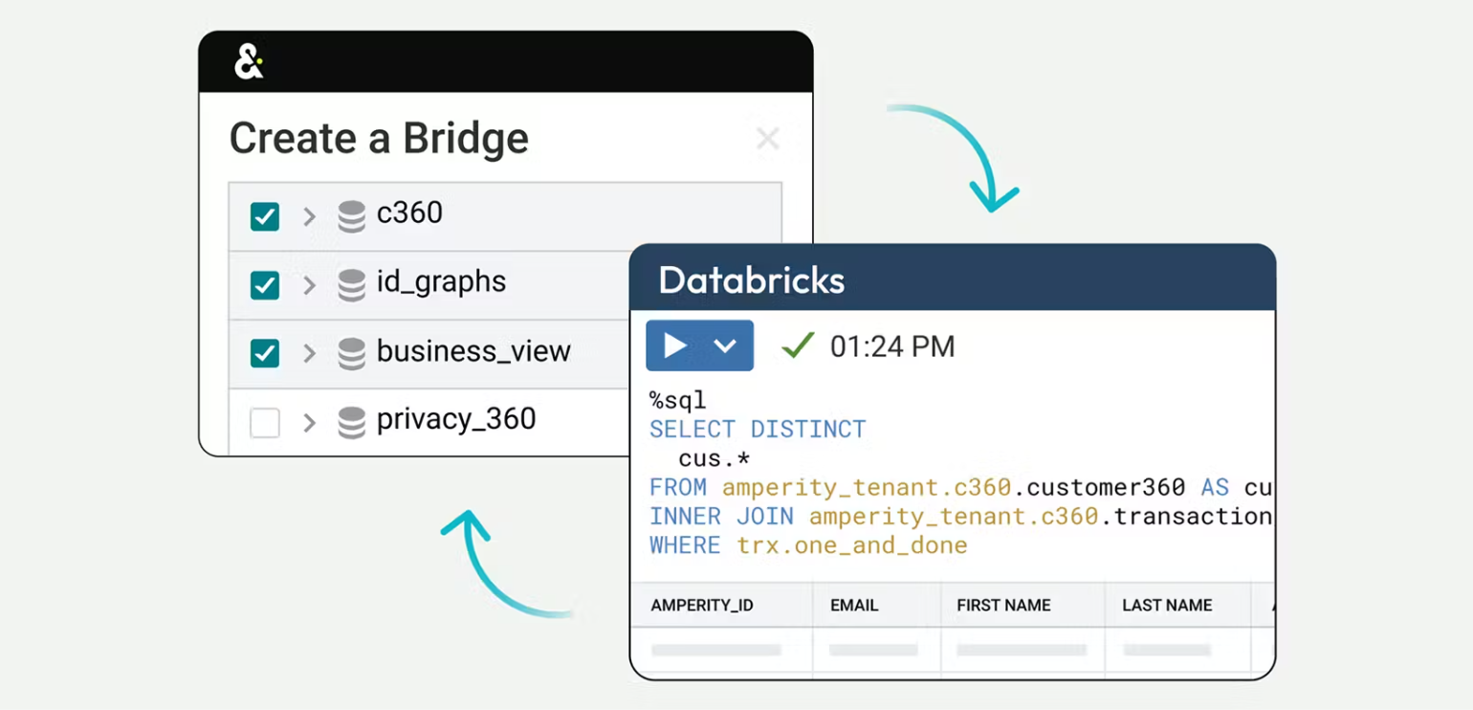1473x710 pixels.
Task: Select the privacy_360 database name
Action: tap(456, 419)
